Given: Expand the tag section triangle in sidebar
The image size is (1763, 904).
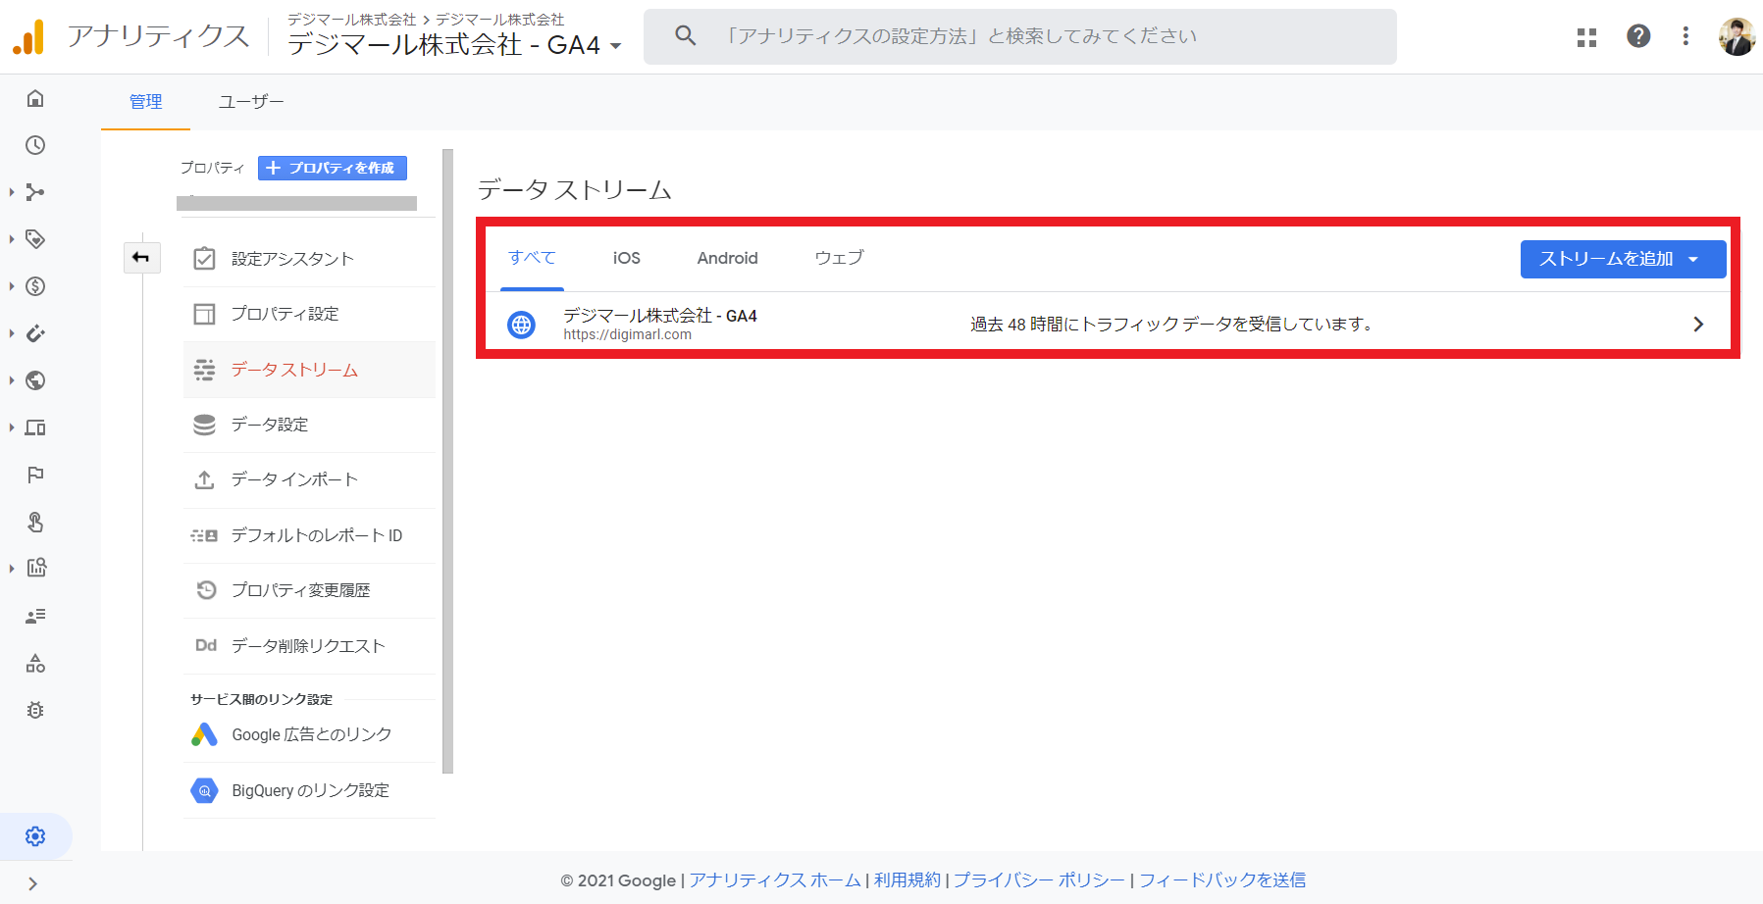Looking at the screenshot, I should (12, 239).
